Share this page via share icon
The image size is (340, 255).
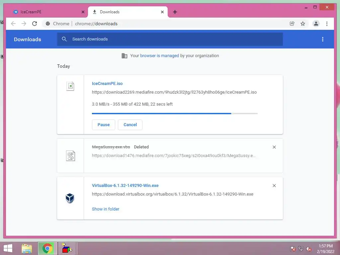pyautogui.click(x=292, y=24)
